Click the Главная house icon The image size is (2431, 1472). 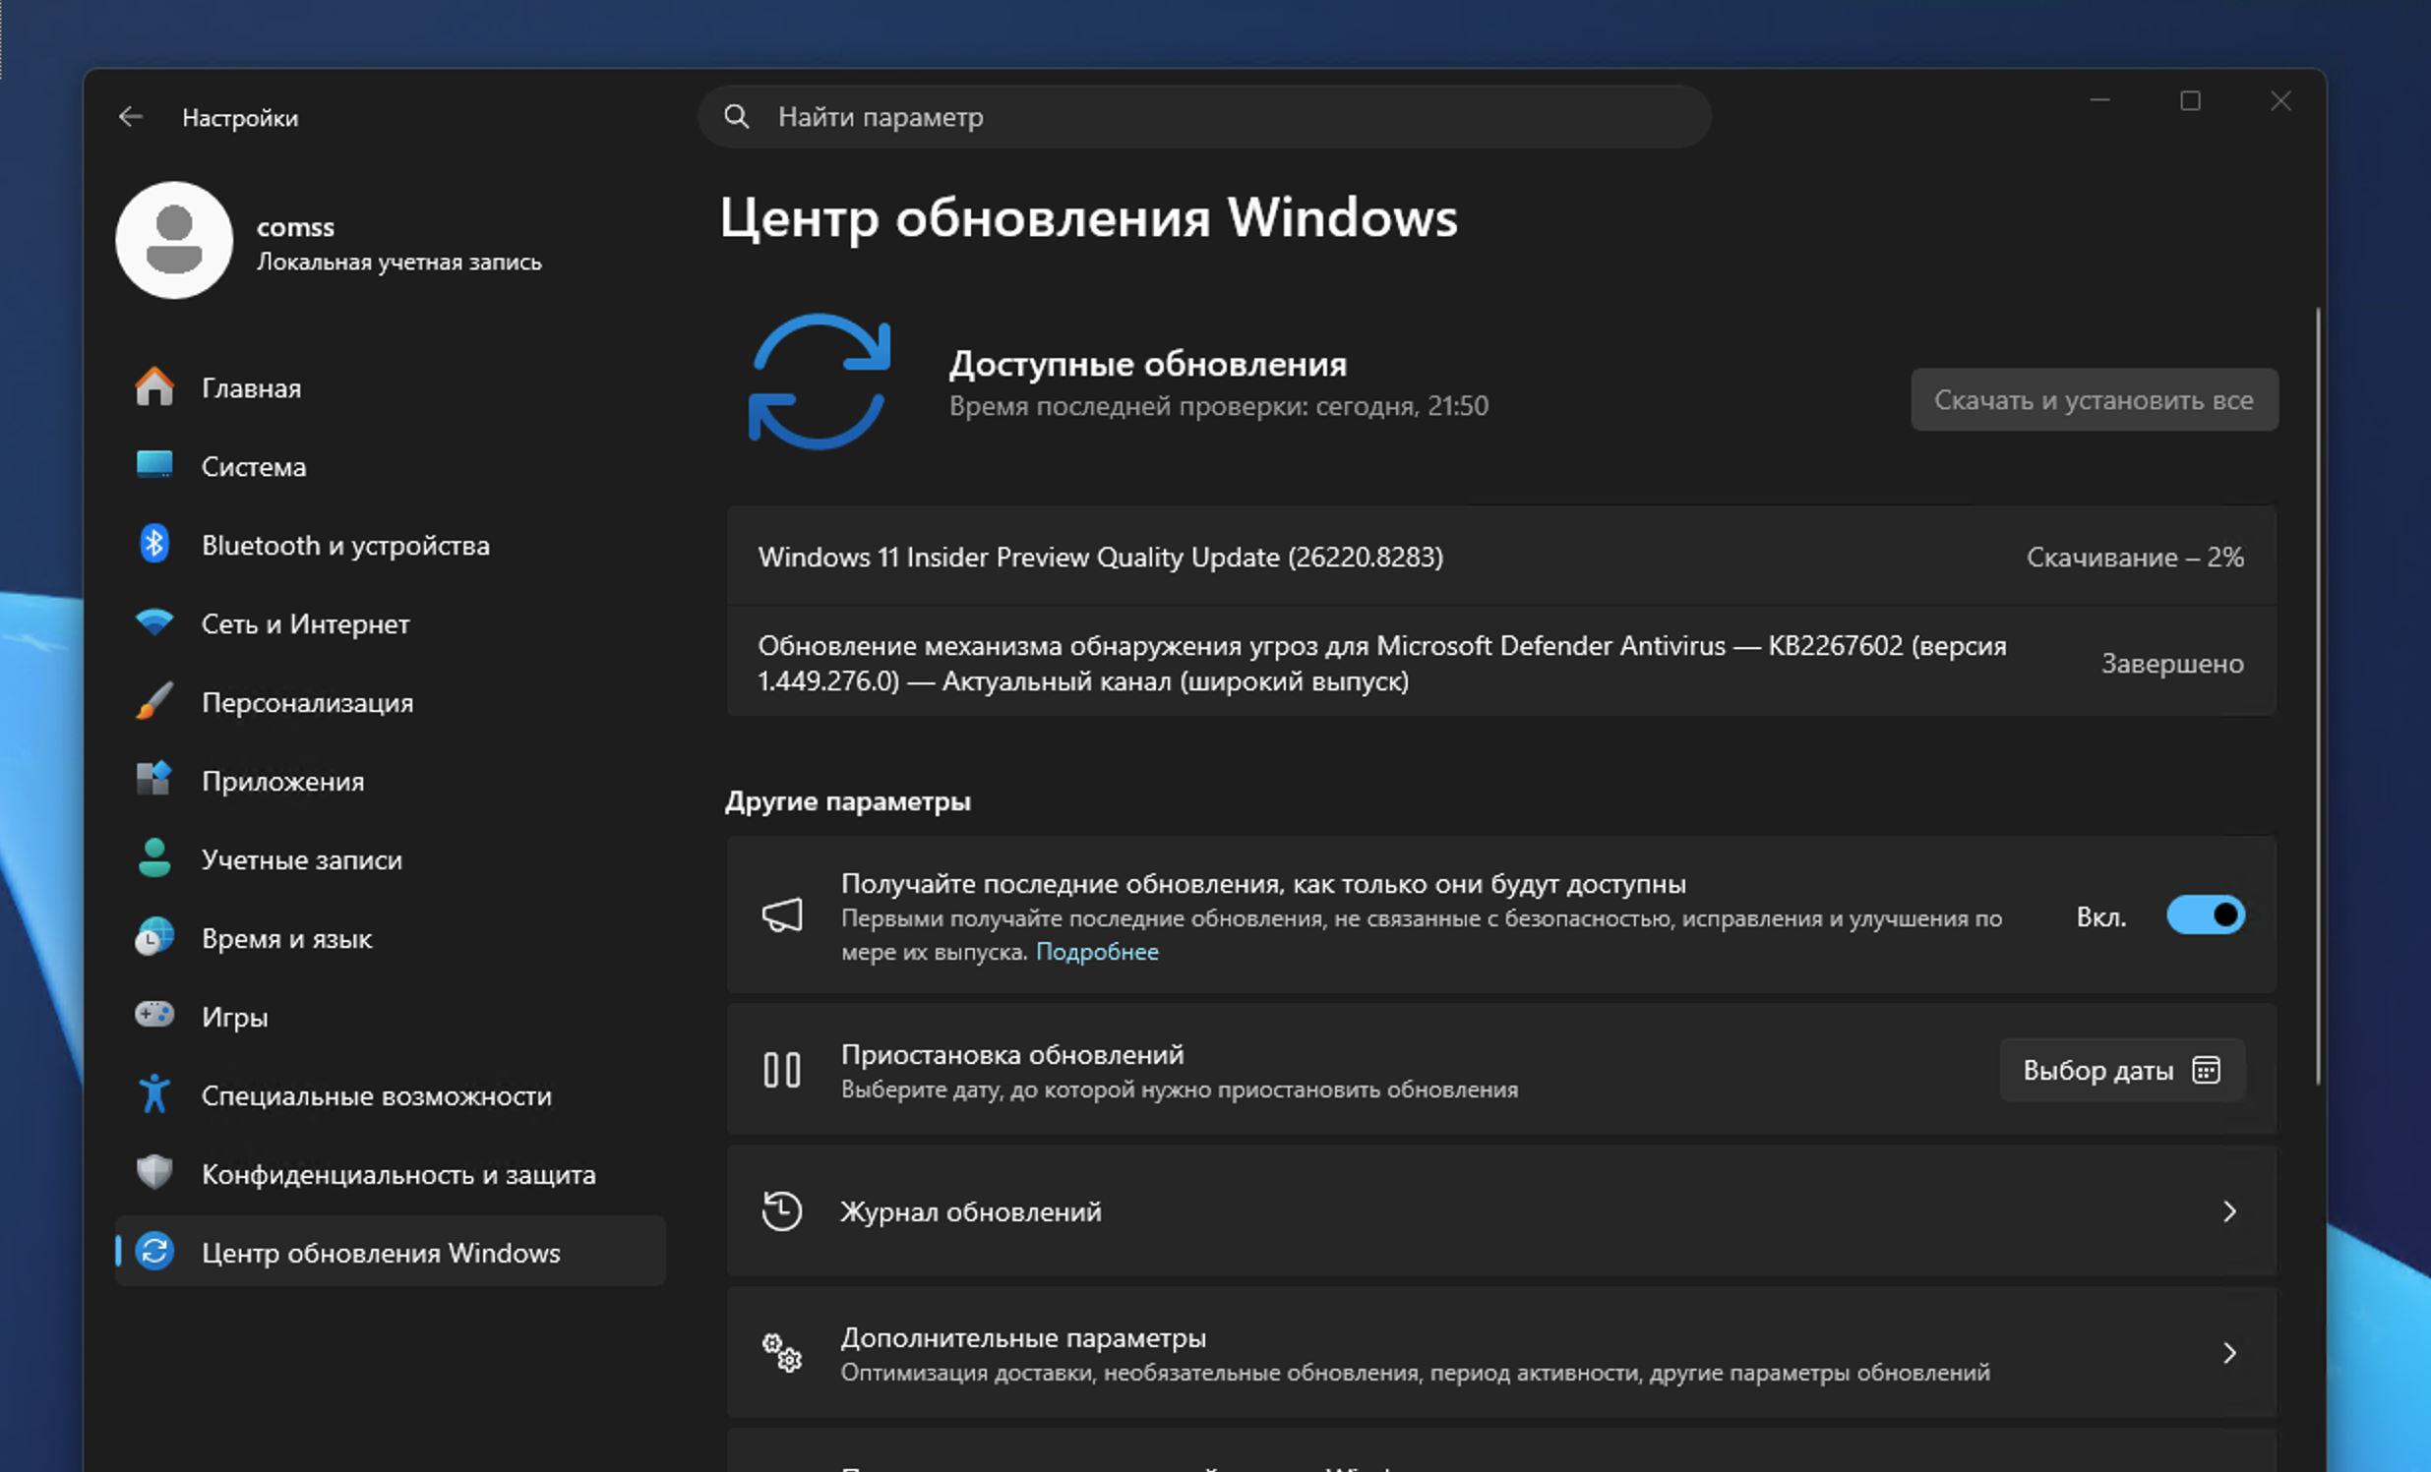pos(153,387)
